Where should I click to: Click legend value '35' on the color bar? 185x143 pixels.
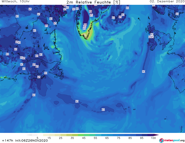click(72, 138)
